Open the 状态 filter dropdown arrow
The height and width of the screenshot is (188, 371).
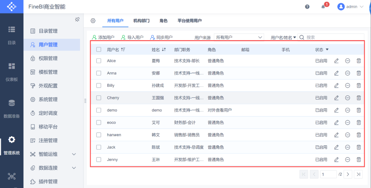click(x=327, y=50)
